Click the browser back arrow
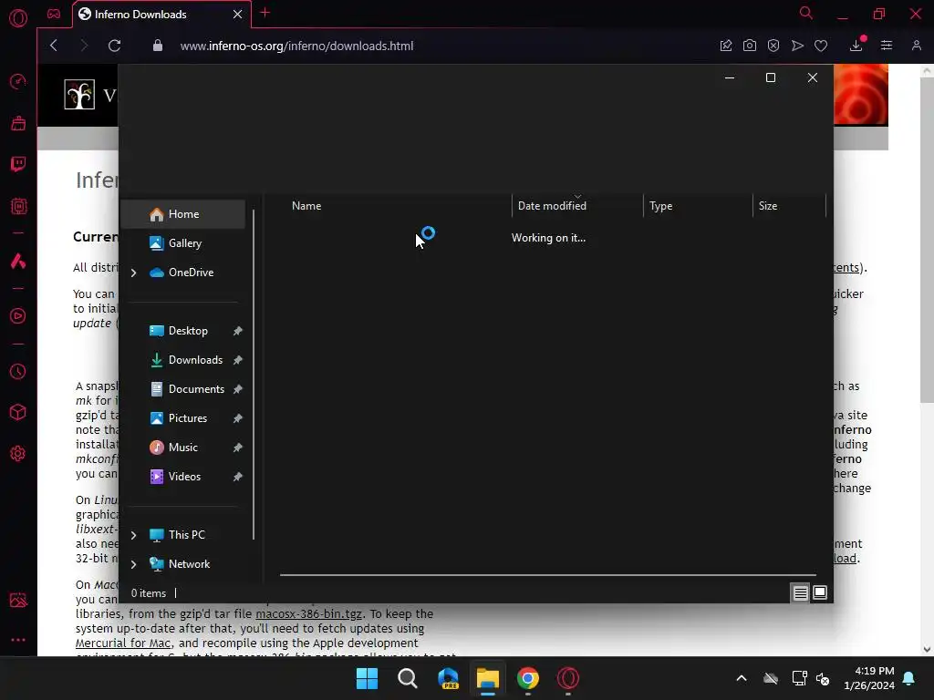The height and width of the screenshot is (700, 934). point(54,46)
